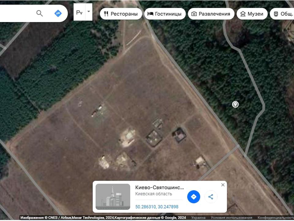The image size is (294, 221).
Task: Click the search magnifier icon
Action: click(40, 13)
